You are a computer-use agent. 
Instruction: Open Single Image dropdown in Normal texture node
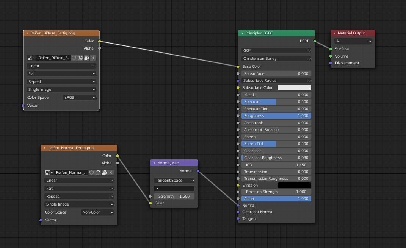point(79,204)
